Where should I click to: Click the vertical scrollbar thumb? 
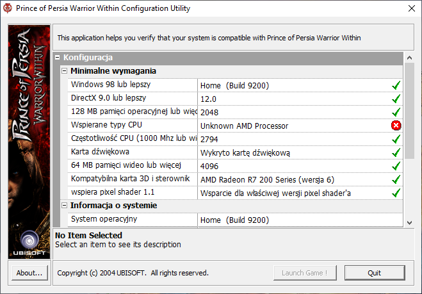coord(409,111)
